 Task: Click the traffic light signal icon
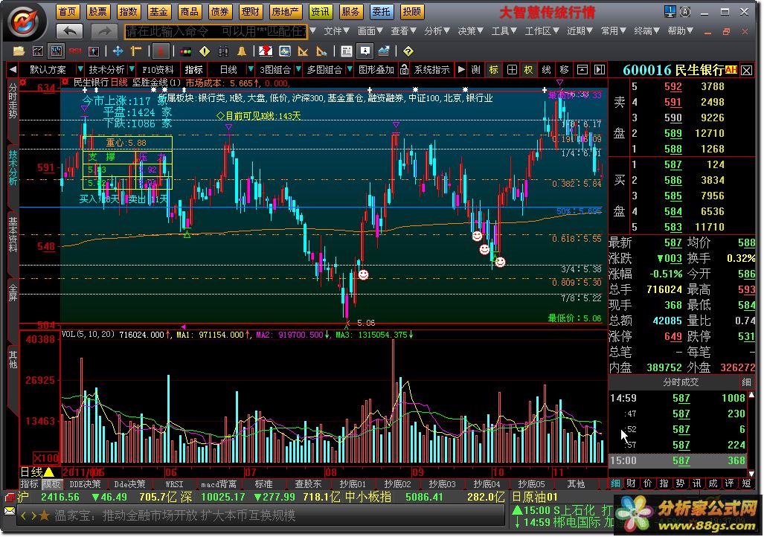coord(186,51)
